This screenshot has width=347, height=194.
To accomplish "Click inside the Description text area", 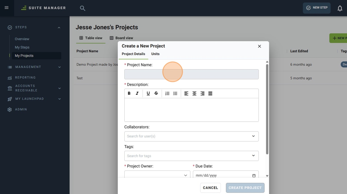I will tap(191, 110).
